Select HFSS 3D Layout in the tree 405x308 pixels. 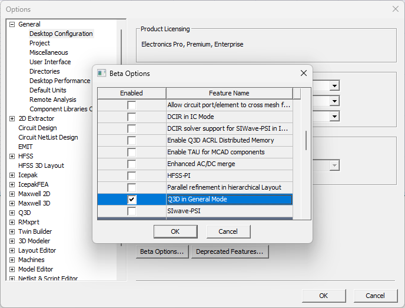(x=41, y=166)
